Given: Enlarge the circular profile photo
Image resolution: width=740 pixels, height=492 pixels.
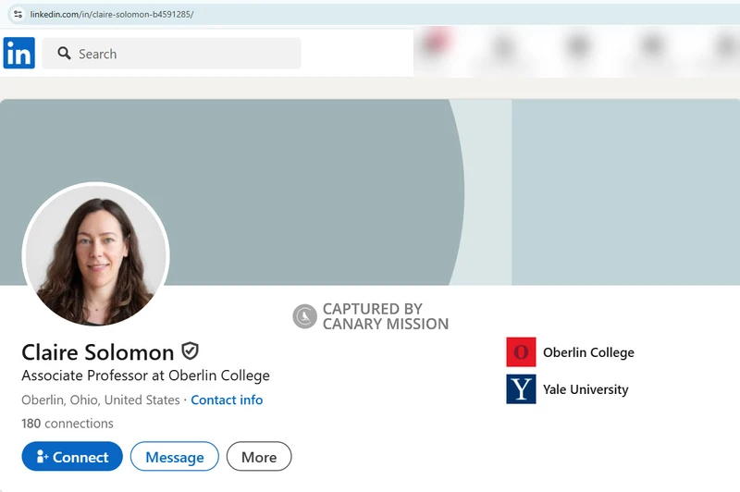Looking at the screenshot, I should point(95,254).
